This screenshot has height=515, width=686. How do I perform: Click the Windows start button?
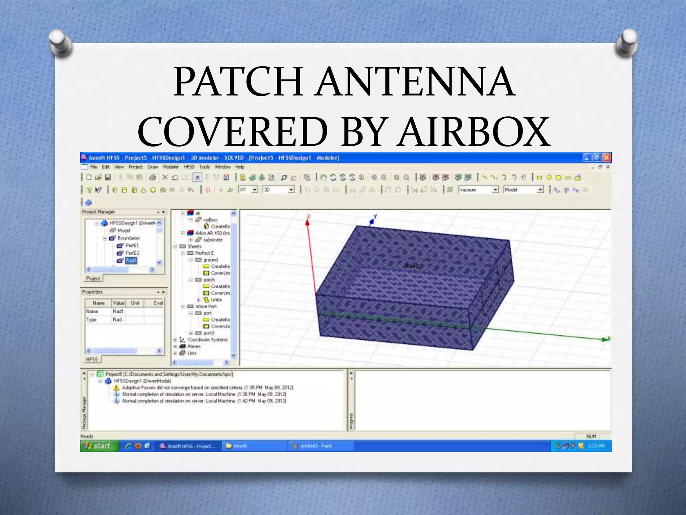point(99,446)
